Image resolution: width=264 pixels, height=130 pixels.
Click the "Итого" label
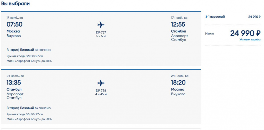tap(210, 34)
